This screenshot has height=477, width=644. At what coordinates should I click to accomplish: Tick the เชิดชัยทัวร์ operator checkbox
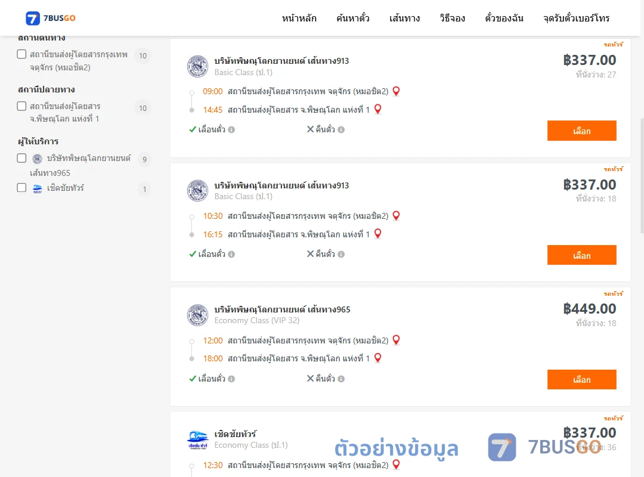coord(22,188)
